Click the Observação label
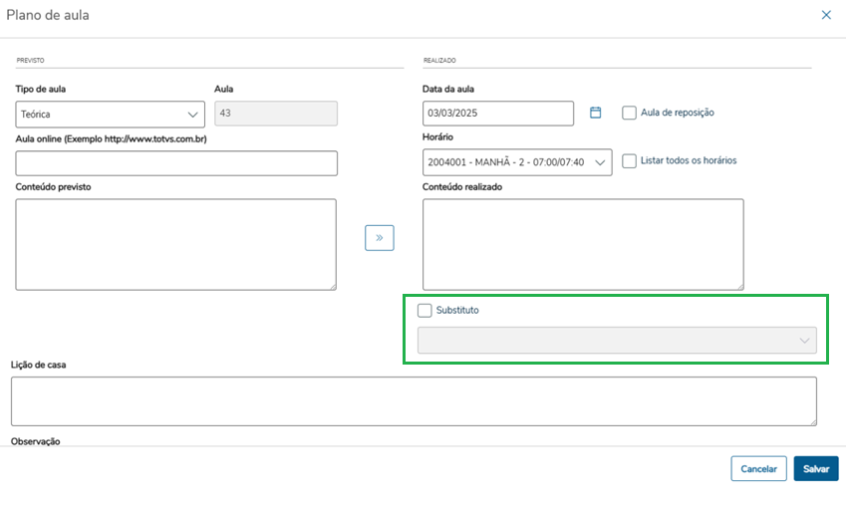 (x=36, y=441)
